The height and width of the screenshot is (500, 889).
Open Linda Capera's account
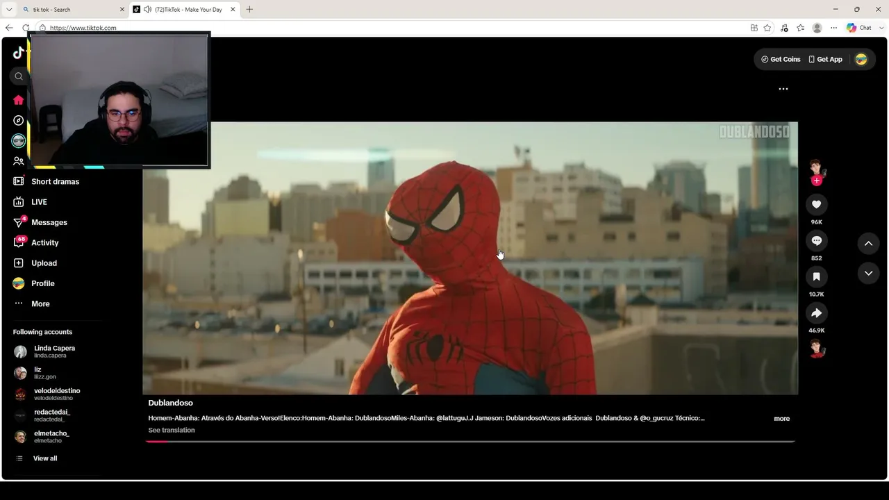click(x=44, y=351)
